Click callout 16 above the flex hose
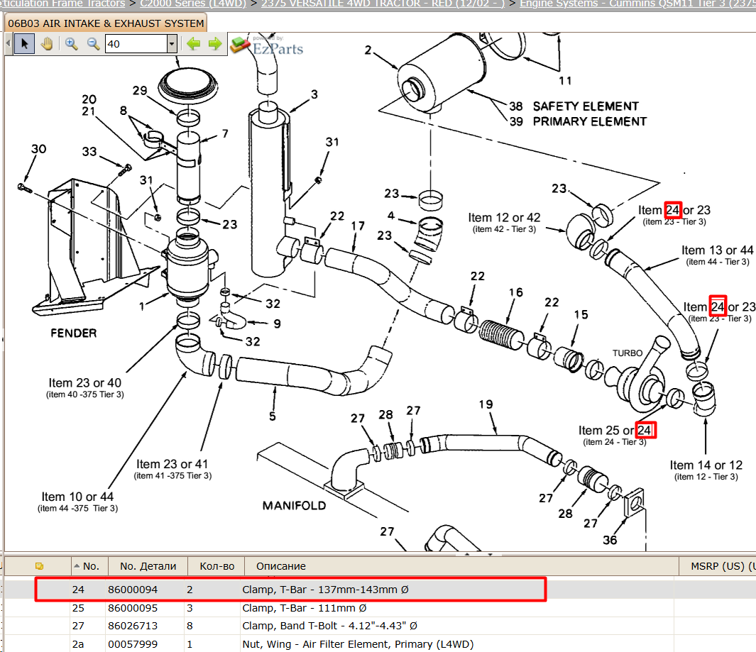756x652 pixels. pos(516,292)
